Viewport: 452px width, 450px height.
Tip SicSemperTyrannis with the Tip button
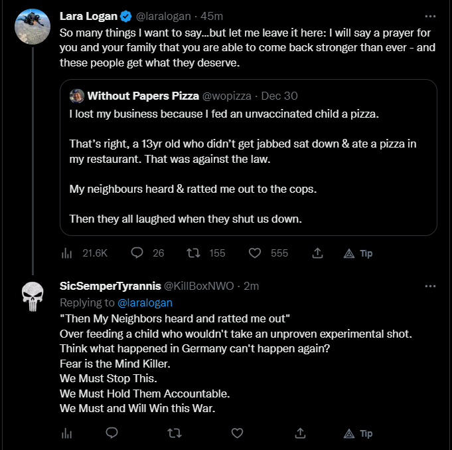pyautogui.click(x=358, y=433)
